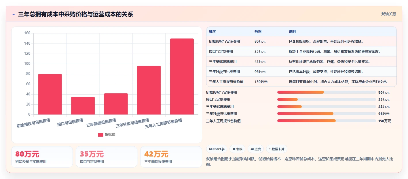The width and height of the screenshot is (408, 179).
Task: Click the 三年基础设施费用 chart bar
Action: 116,104
